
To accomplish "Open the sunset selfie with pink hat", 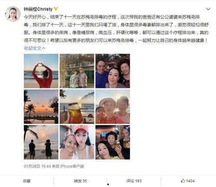I will (x=113, y=106).
